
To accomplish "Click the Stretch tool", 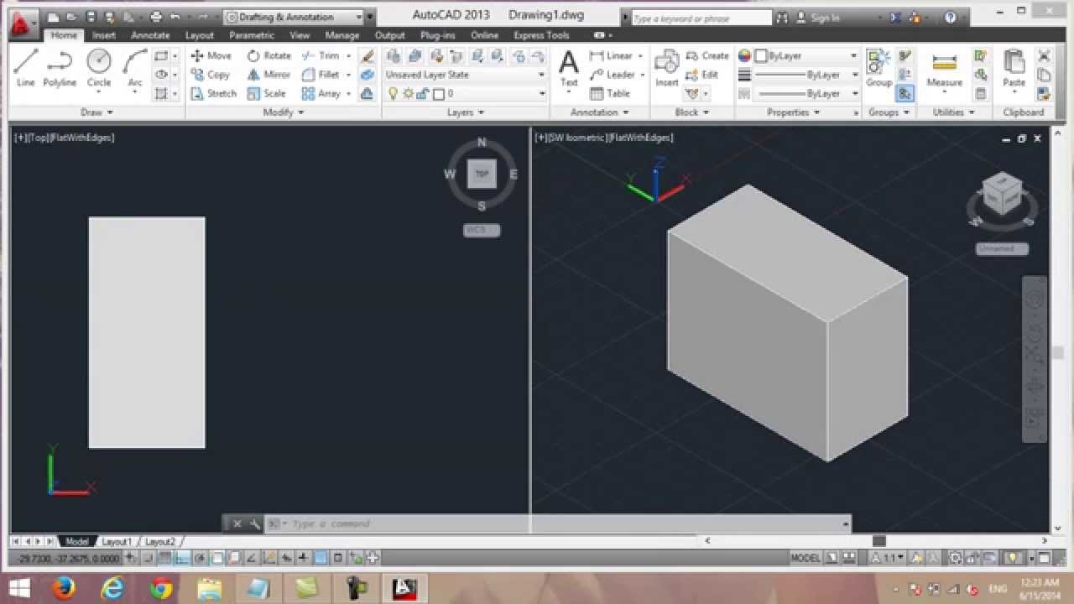I will (213, 93).
